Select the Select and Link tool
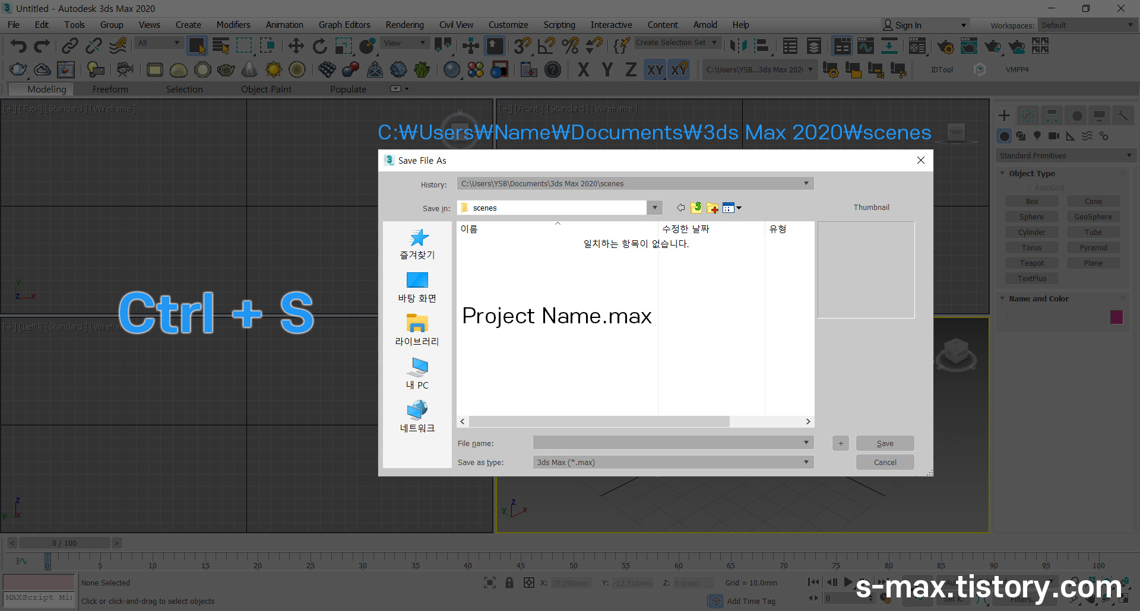 click(x=70, y=46)
